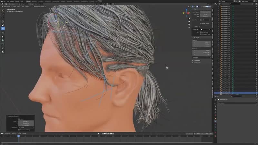258x145 pixels.
Task: Select the Scale tool
Action: pos(3,25)
